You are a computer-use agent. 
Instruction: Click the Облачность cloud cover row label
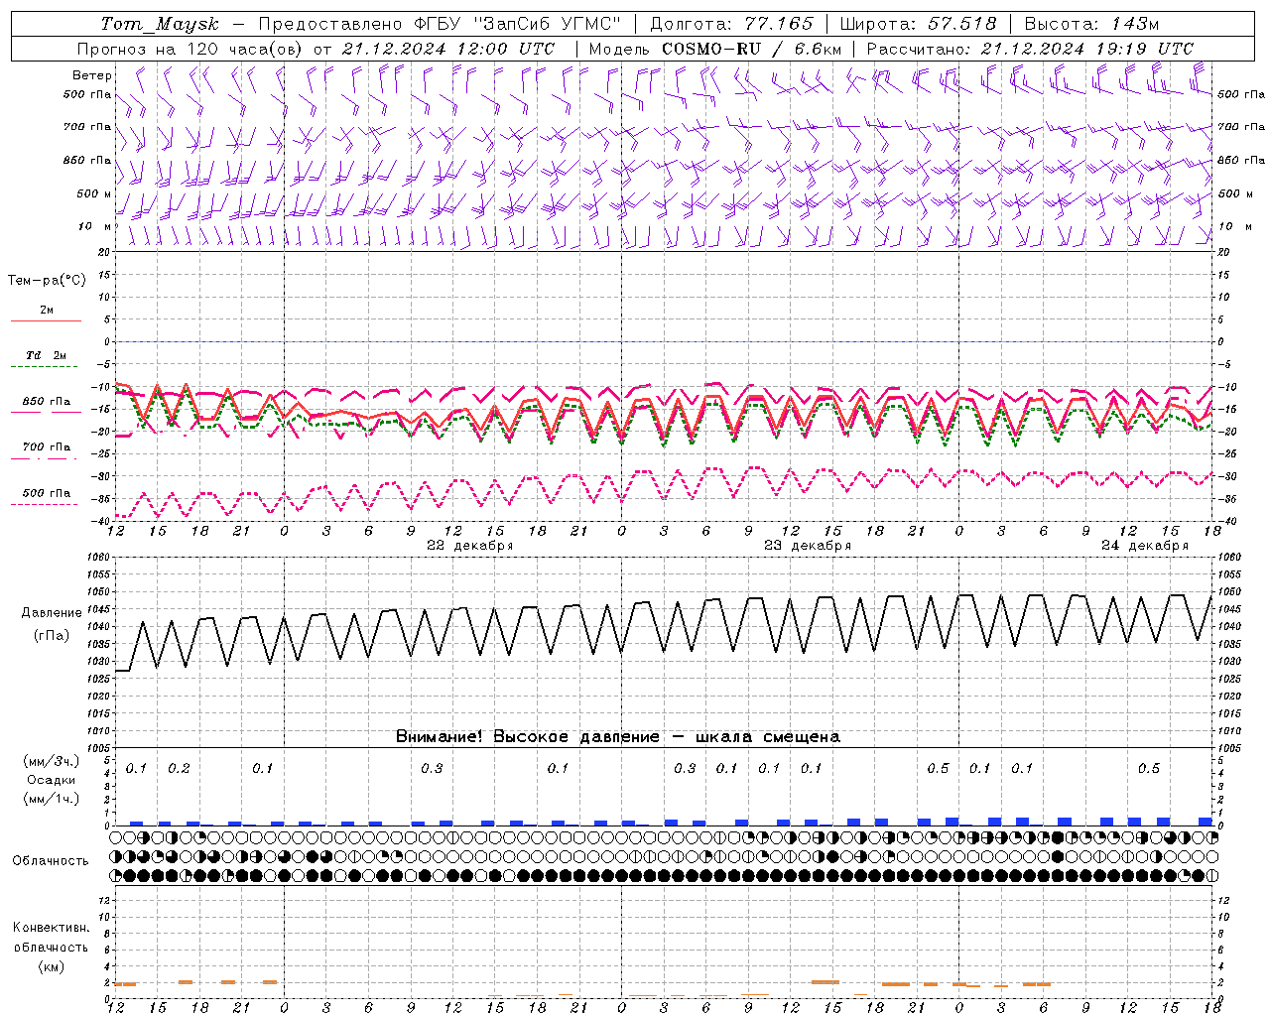coord(51,860)
